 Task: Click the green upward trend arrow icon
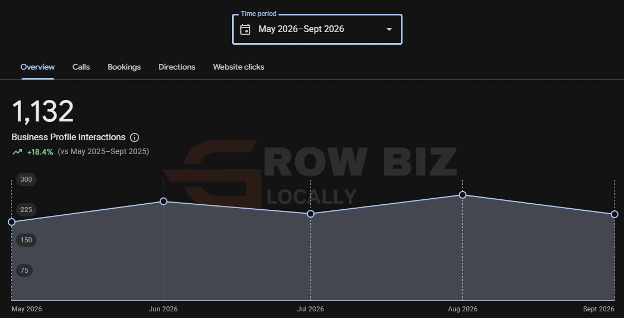click(x=17, y=152)
